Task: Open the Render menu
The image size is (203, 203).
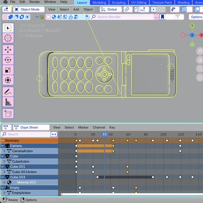Action: pyautogui.click(x=35, y=2)
